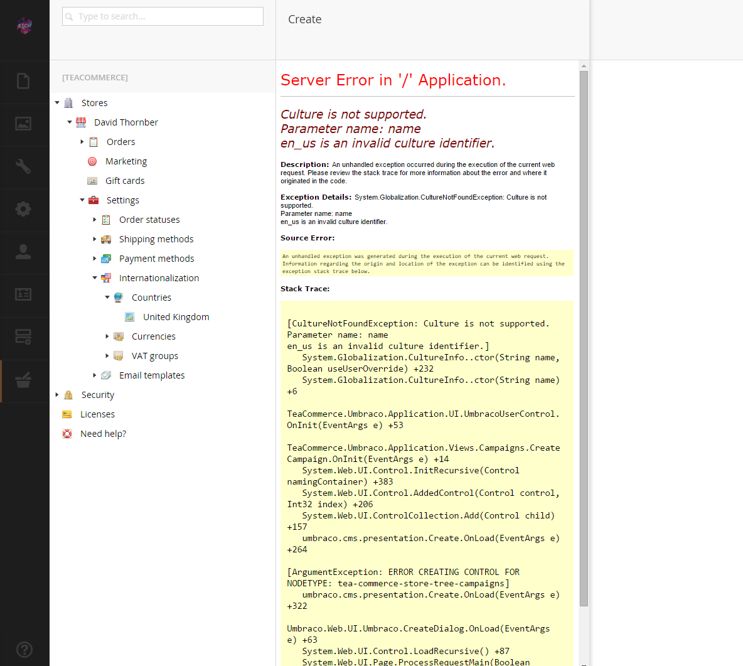
Task: Collapse the Internationalization node
Action: pyautogui.click(x=94, y=277)
